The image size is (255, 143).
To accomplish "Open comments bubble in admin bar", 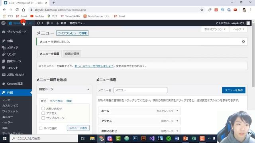I will (x=49, y=23).
